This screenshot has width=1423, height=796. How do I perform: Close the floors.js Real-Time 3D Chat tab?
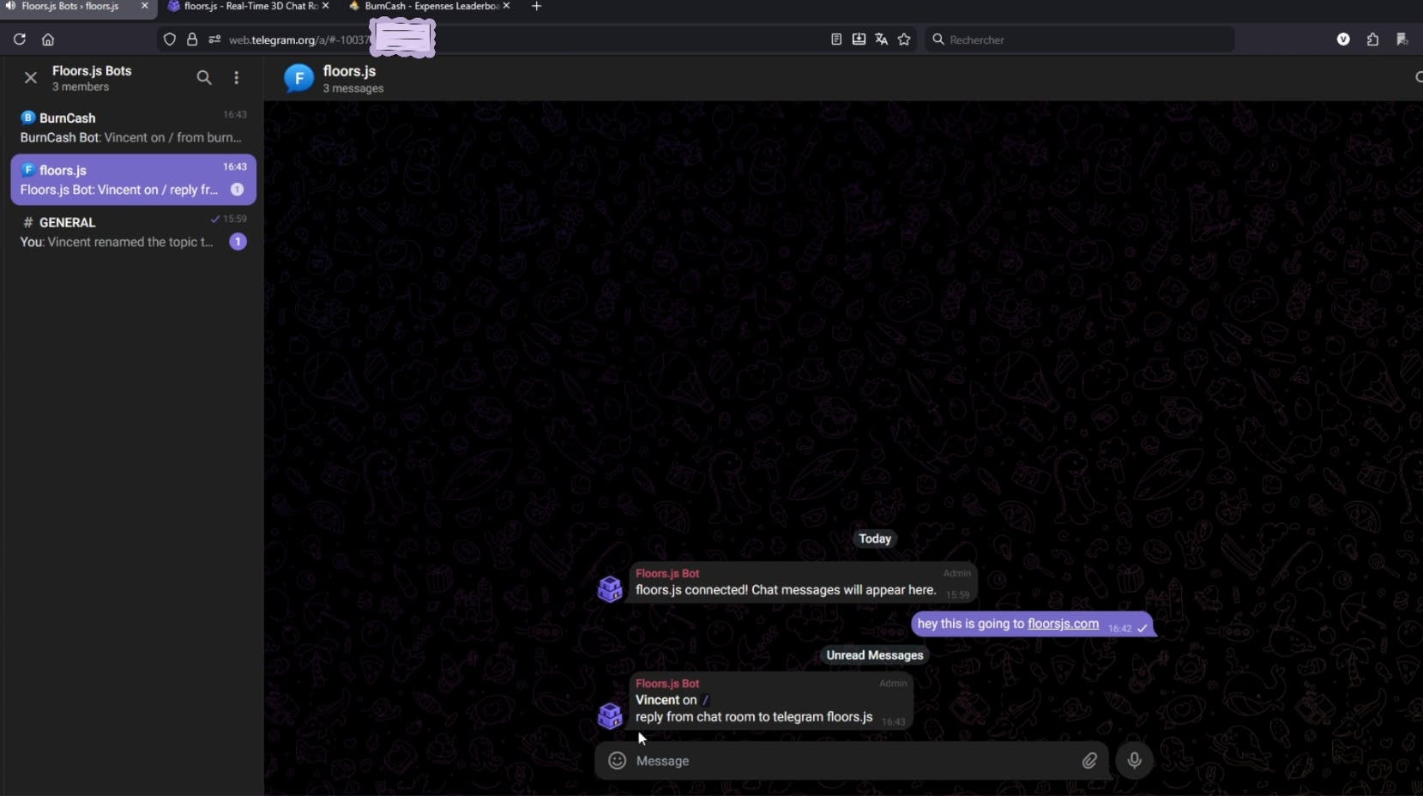[325, 6]
